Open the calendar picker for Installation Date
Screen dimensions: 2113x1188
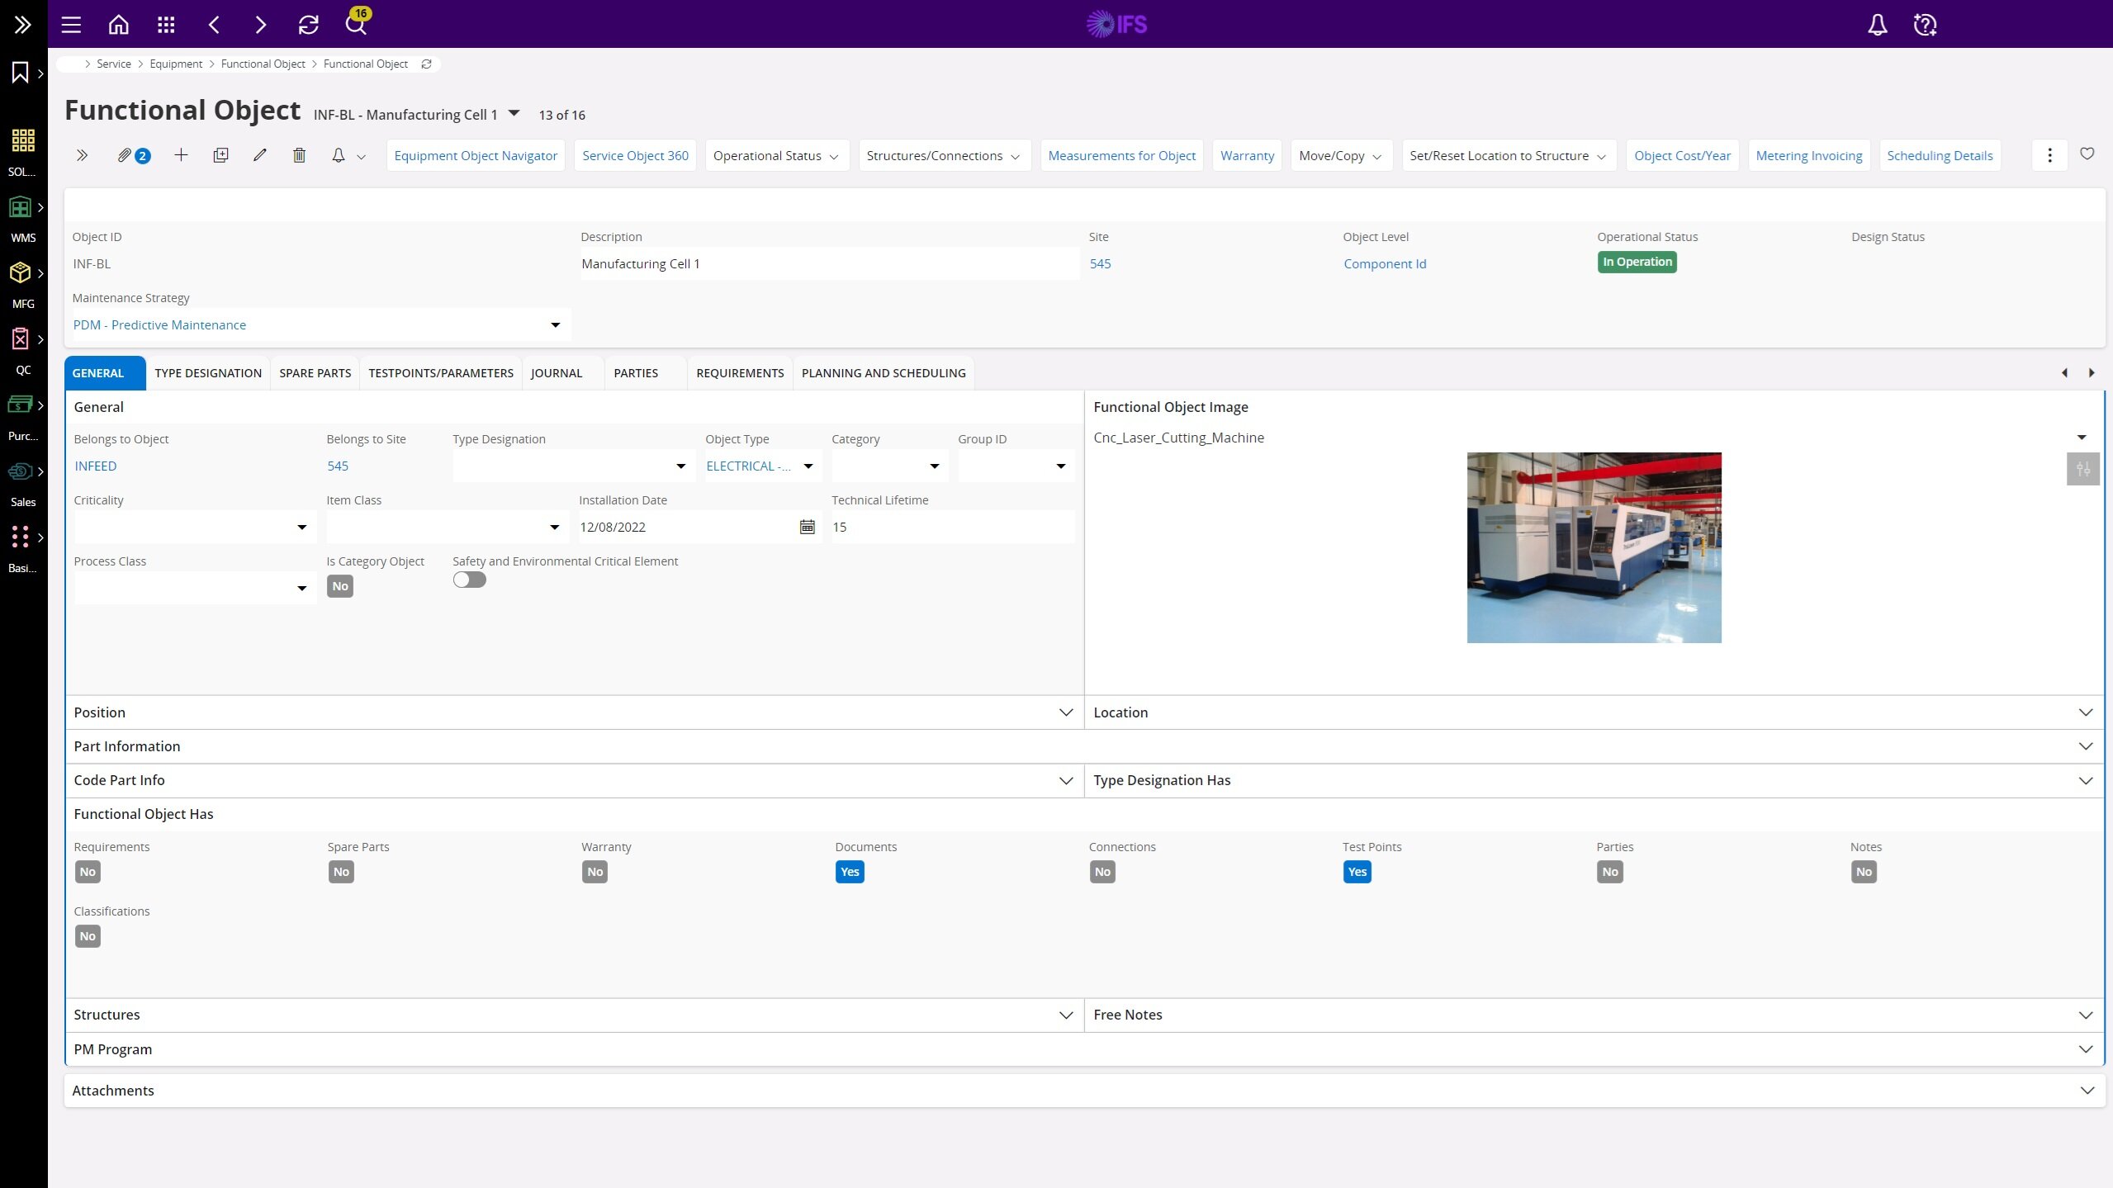click(807, 527)
